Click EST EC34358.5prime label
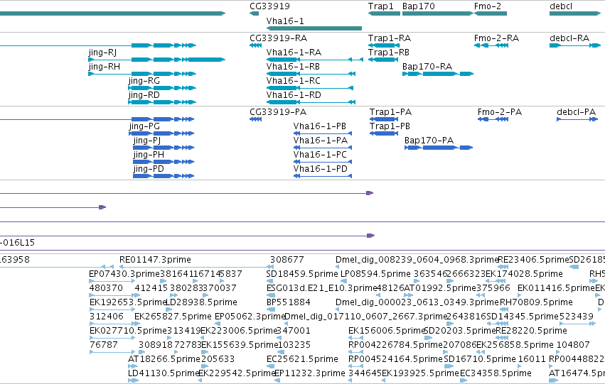This screenshot has height=384, width=605. pyautogui.click(x=496, y=373)
